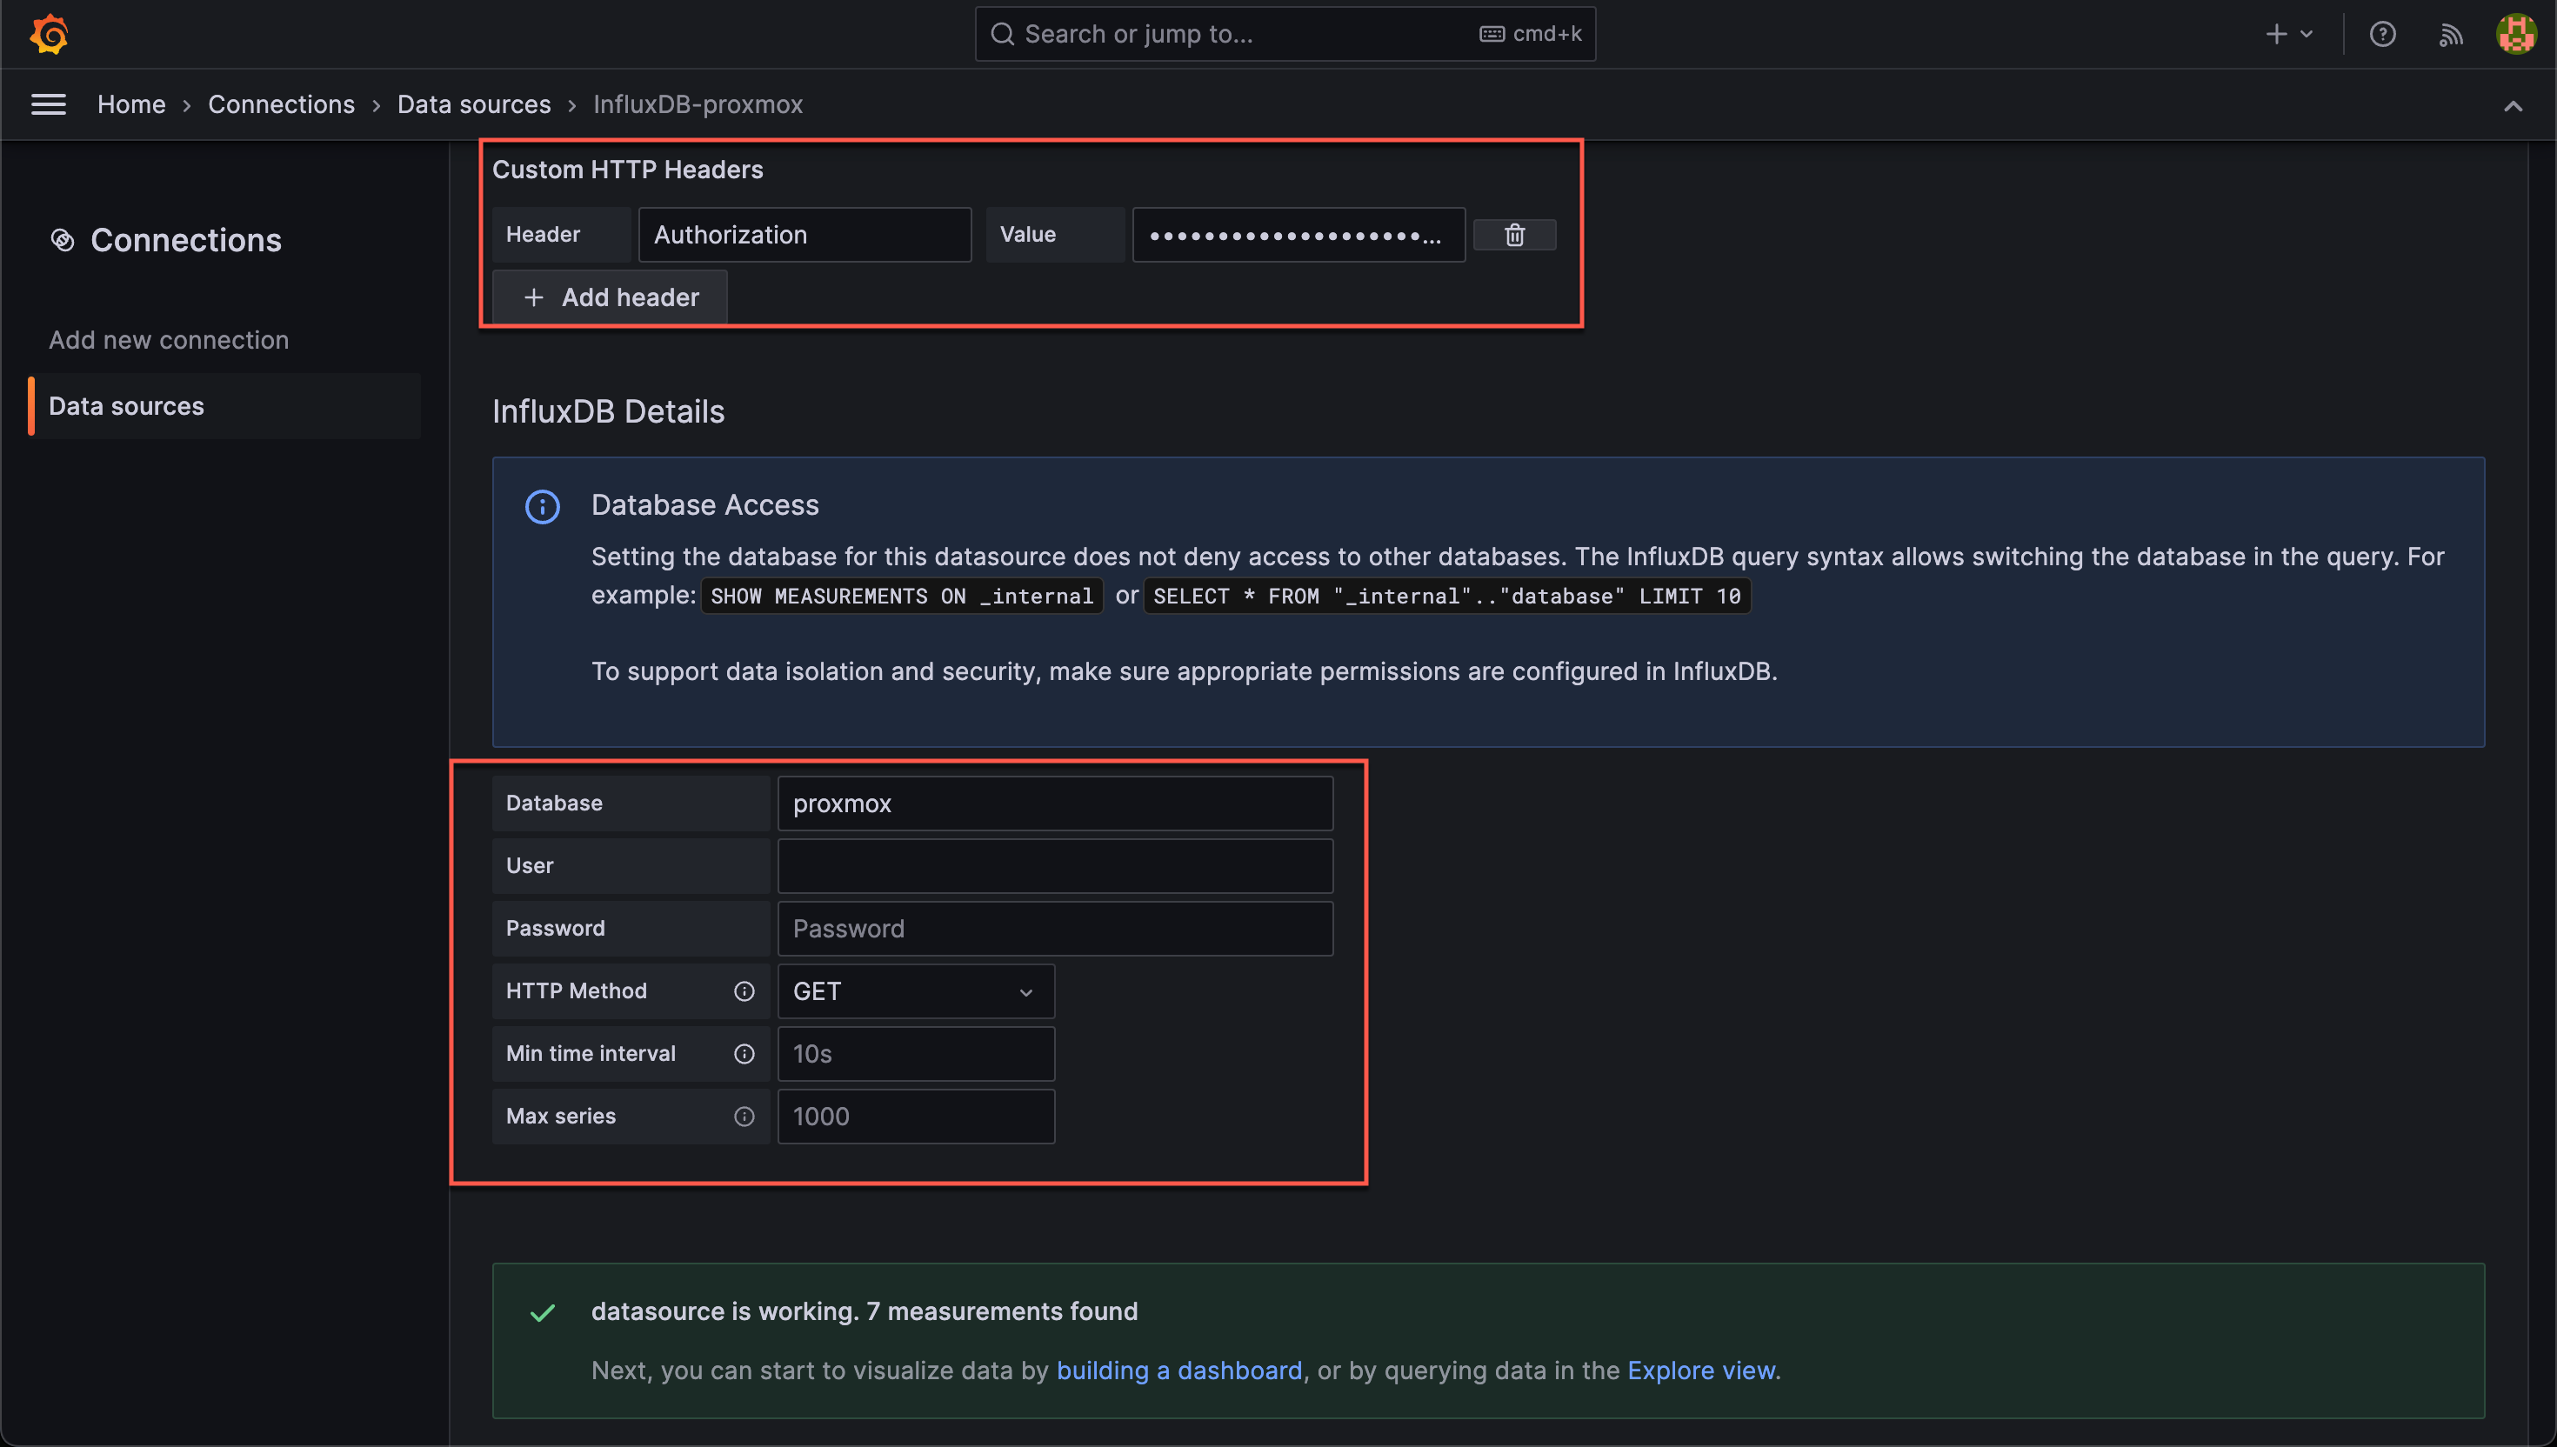The height and width of the screenshot is (1447, 2557).
Task: Click the Max series label
Action: pyautogui.click(x=560, y=1116)
